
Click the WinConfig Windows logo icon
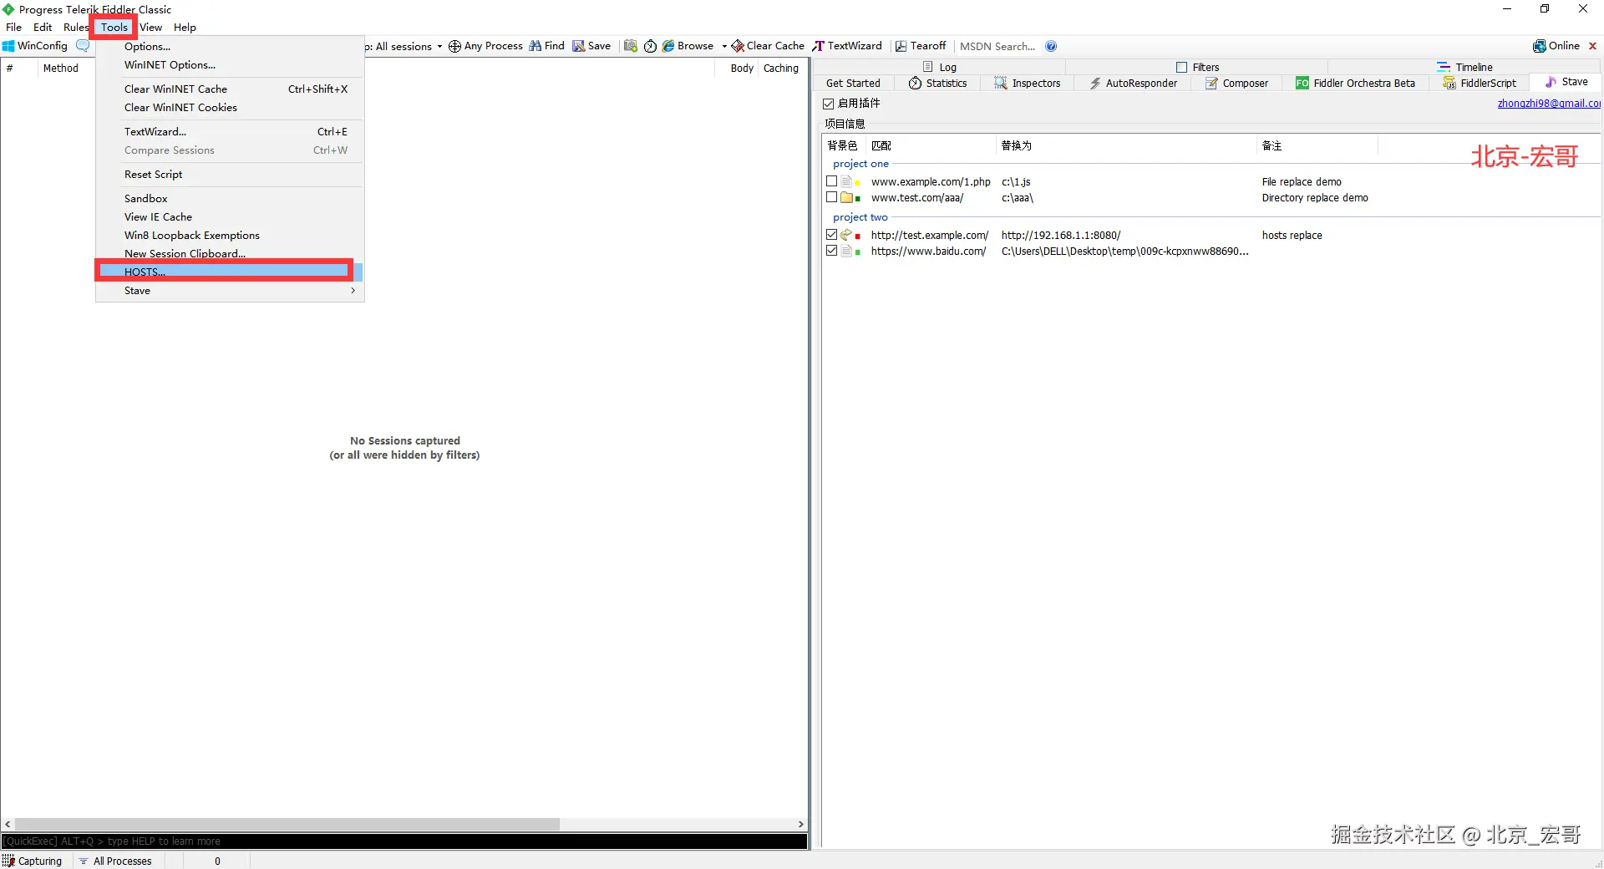tap(8, 46)
